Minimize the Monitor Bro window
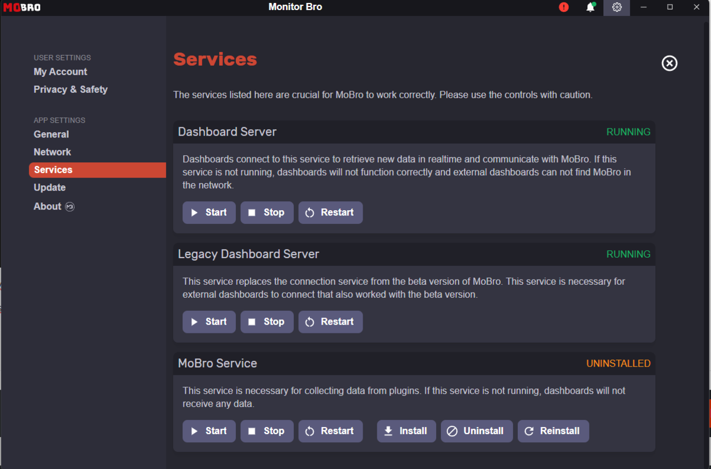Screen dimensions: 711x469 tap(644, 7)
